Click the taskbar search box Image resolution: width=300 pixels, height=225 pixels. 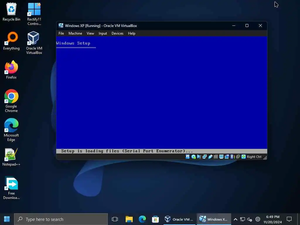coord(61,219)
